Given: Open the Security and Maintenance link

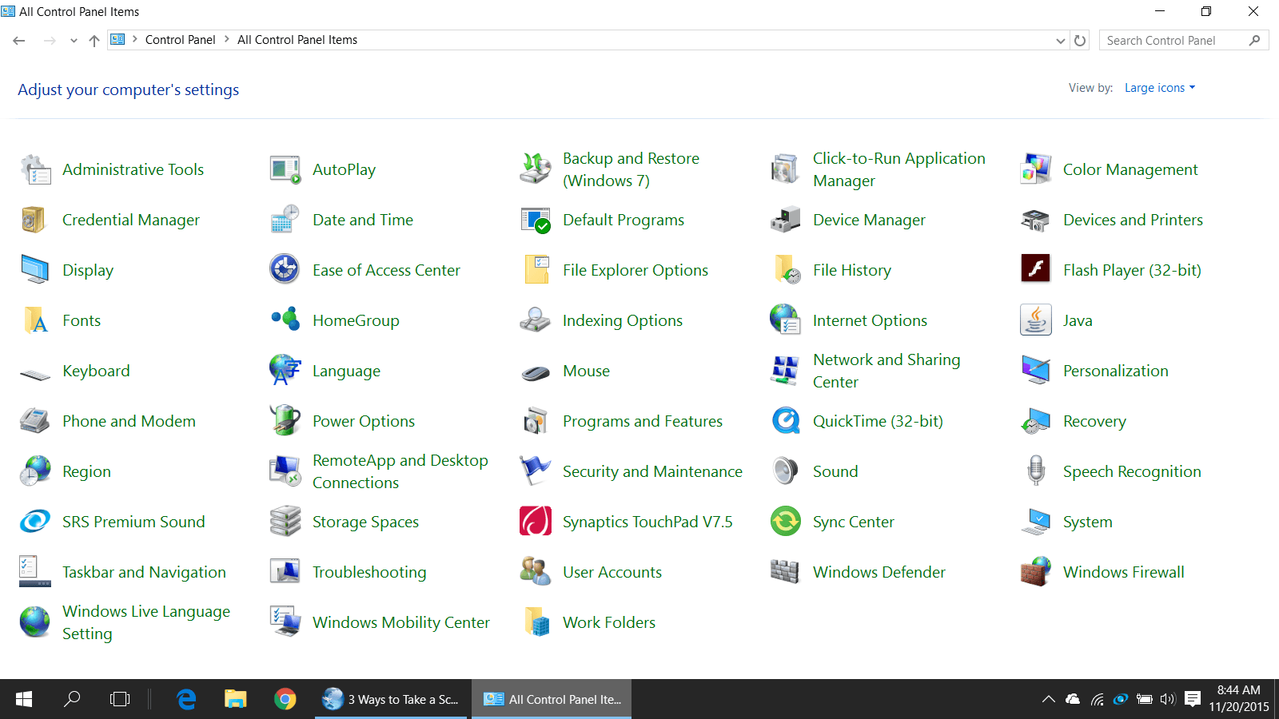Looking at the screenshot, I should point(652,471).
